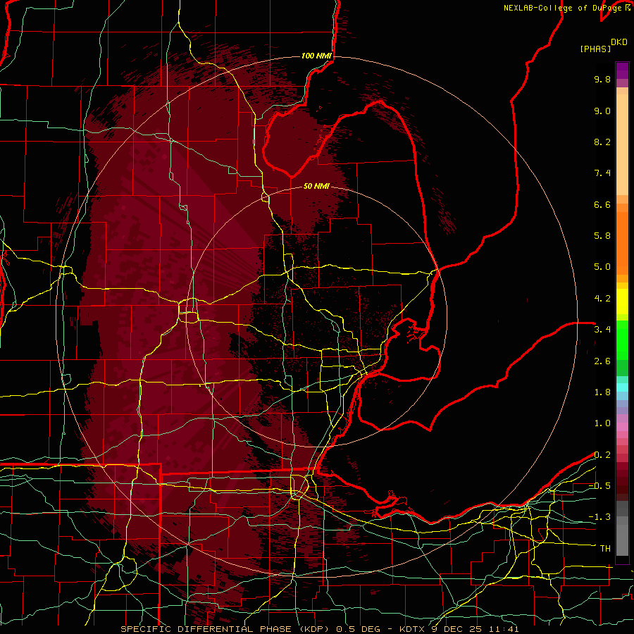Click the 100 NMI range ring label
The image size is (634, 634).
pyautogui.click(x=316, y=56)
